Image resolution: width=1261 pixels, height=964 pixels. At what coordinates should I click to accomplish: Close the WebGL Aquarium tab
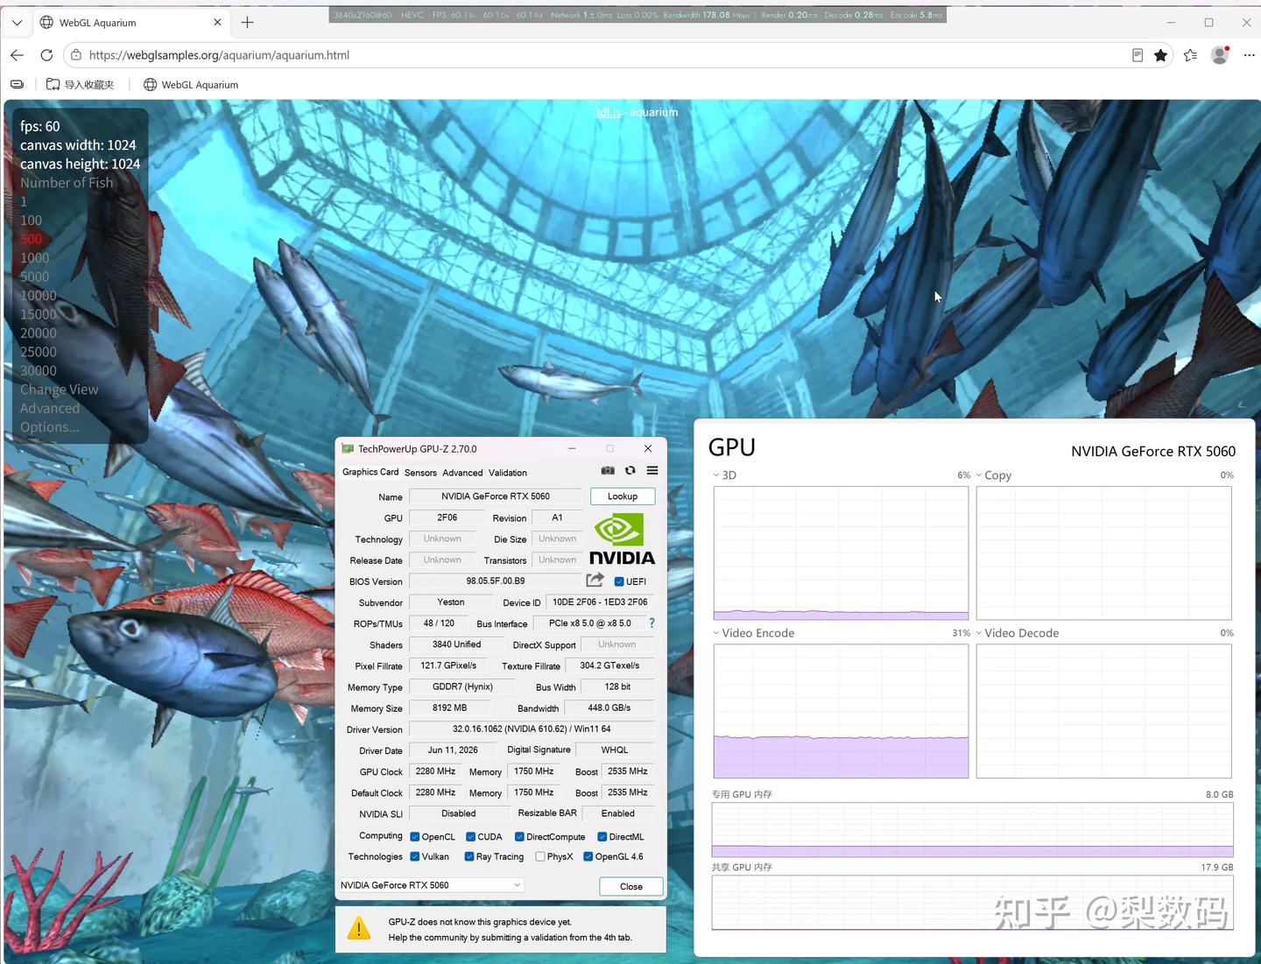(218, 23)
